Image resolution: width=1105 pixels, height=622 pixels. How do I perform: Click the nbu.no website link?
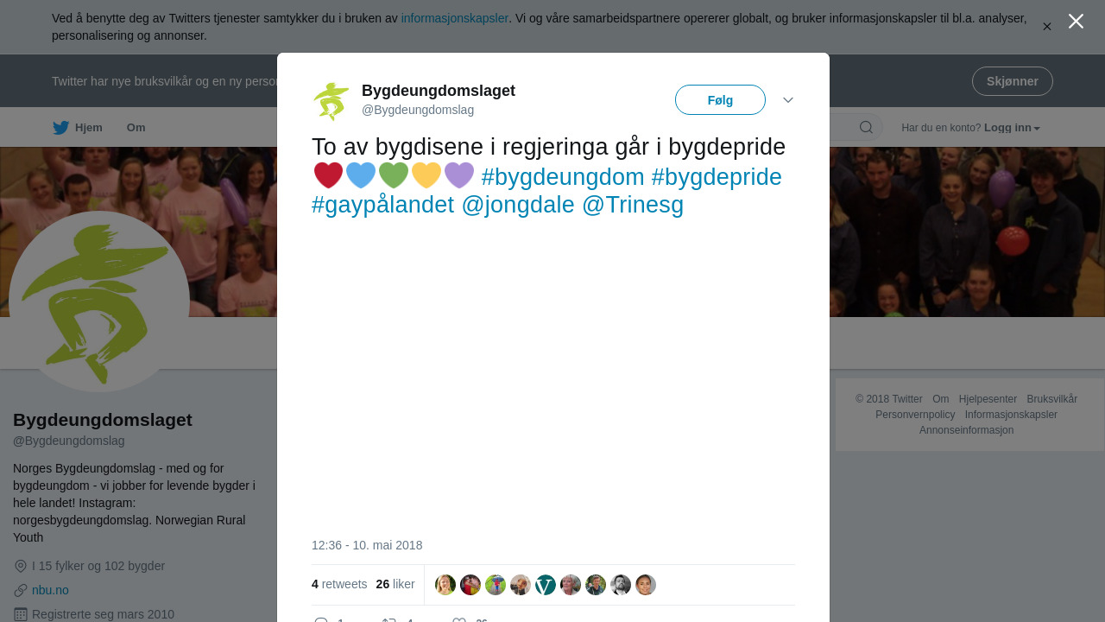click(50, 590)
